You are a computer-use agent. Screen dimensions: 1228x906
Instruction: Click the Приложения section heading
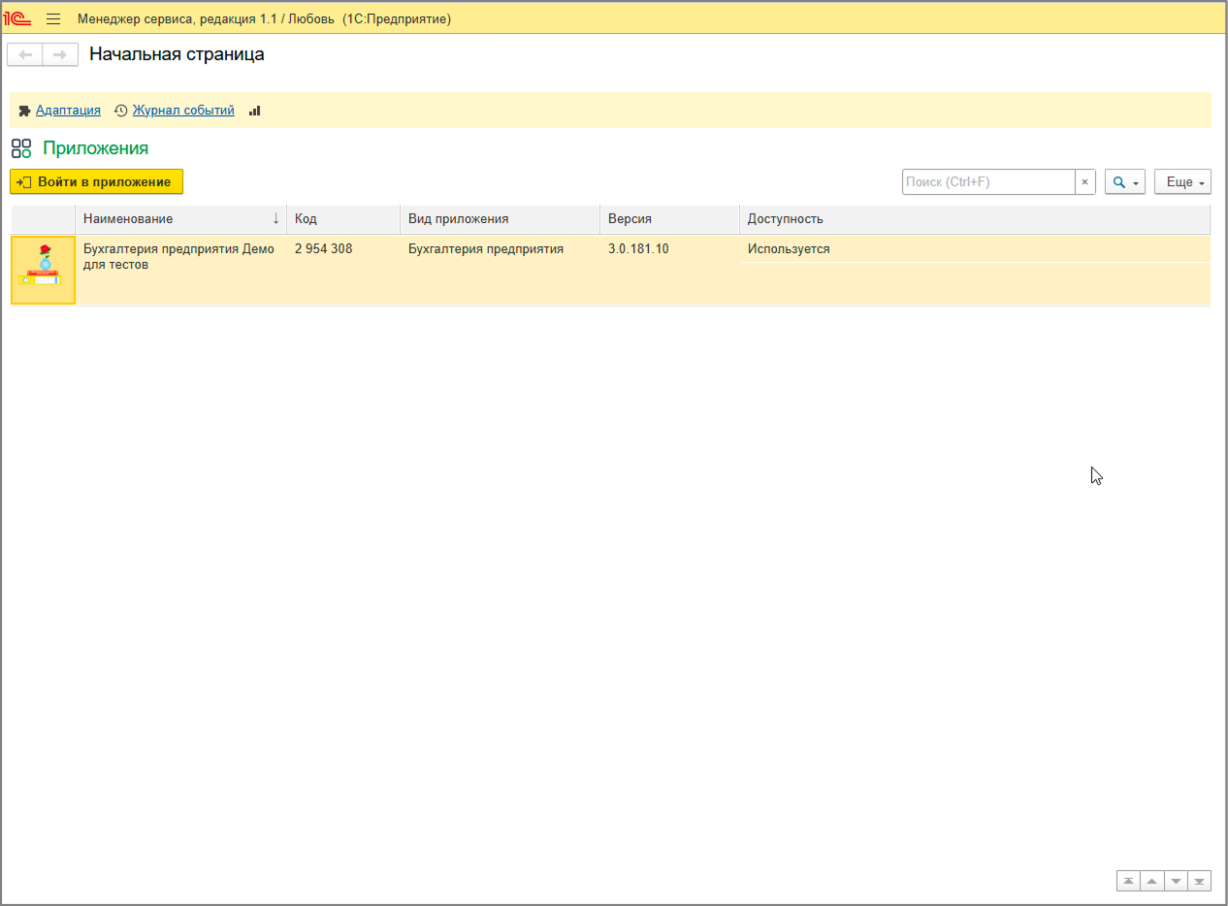pyautogui.click(x=95, y=148)
